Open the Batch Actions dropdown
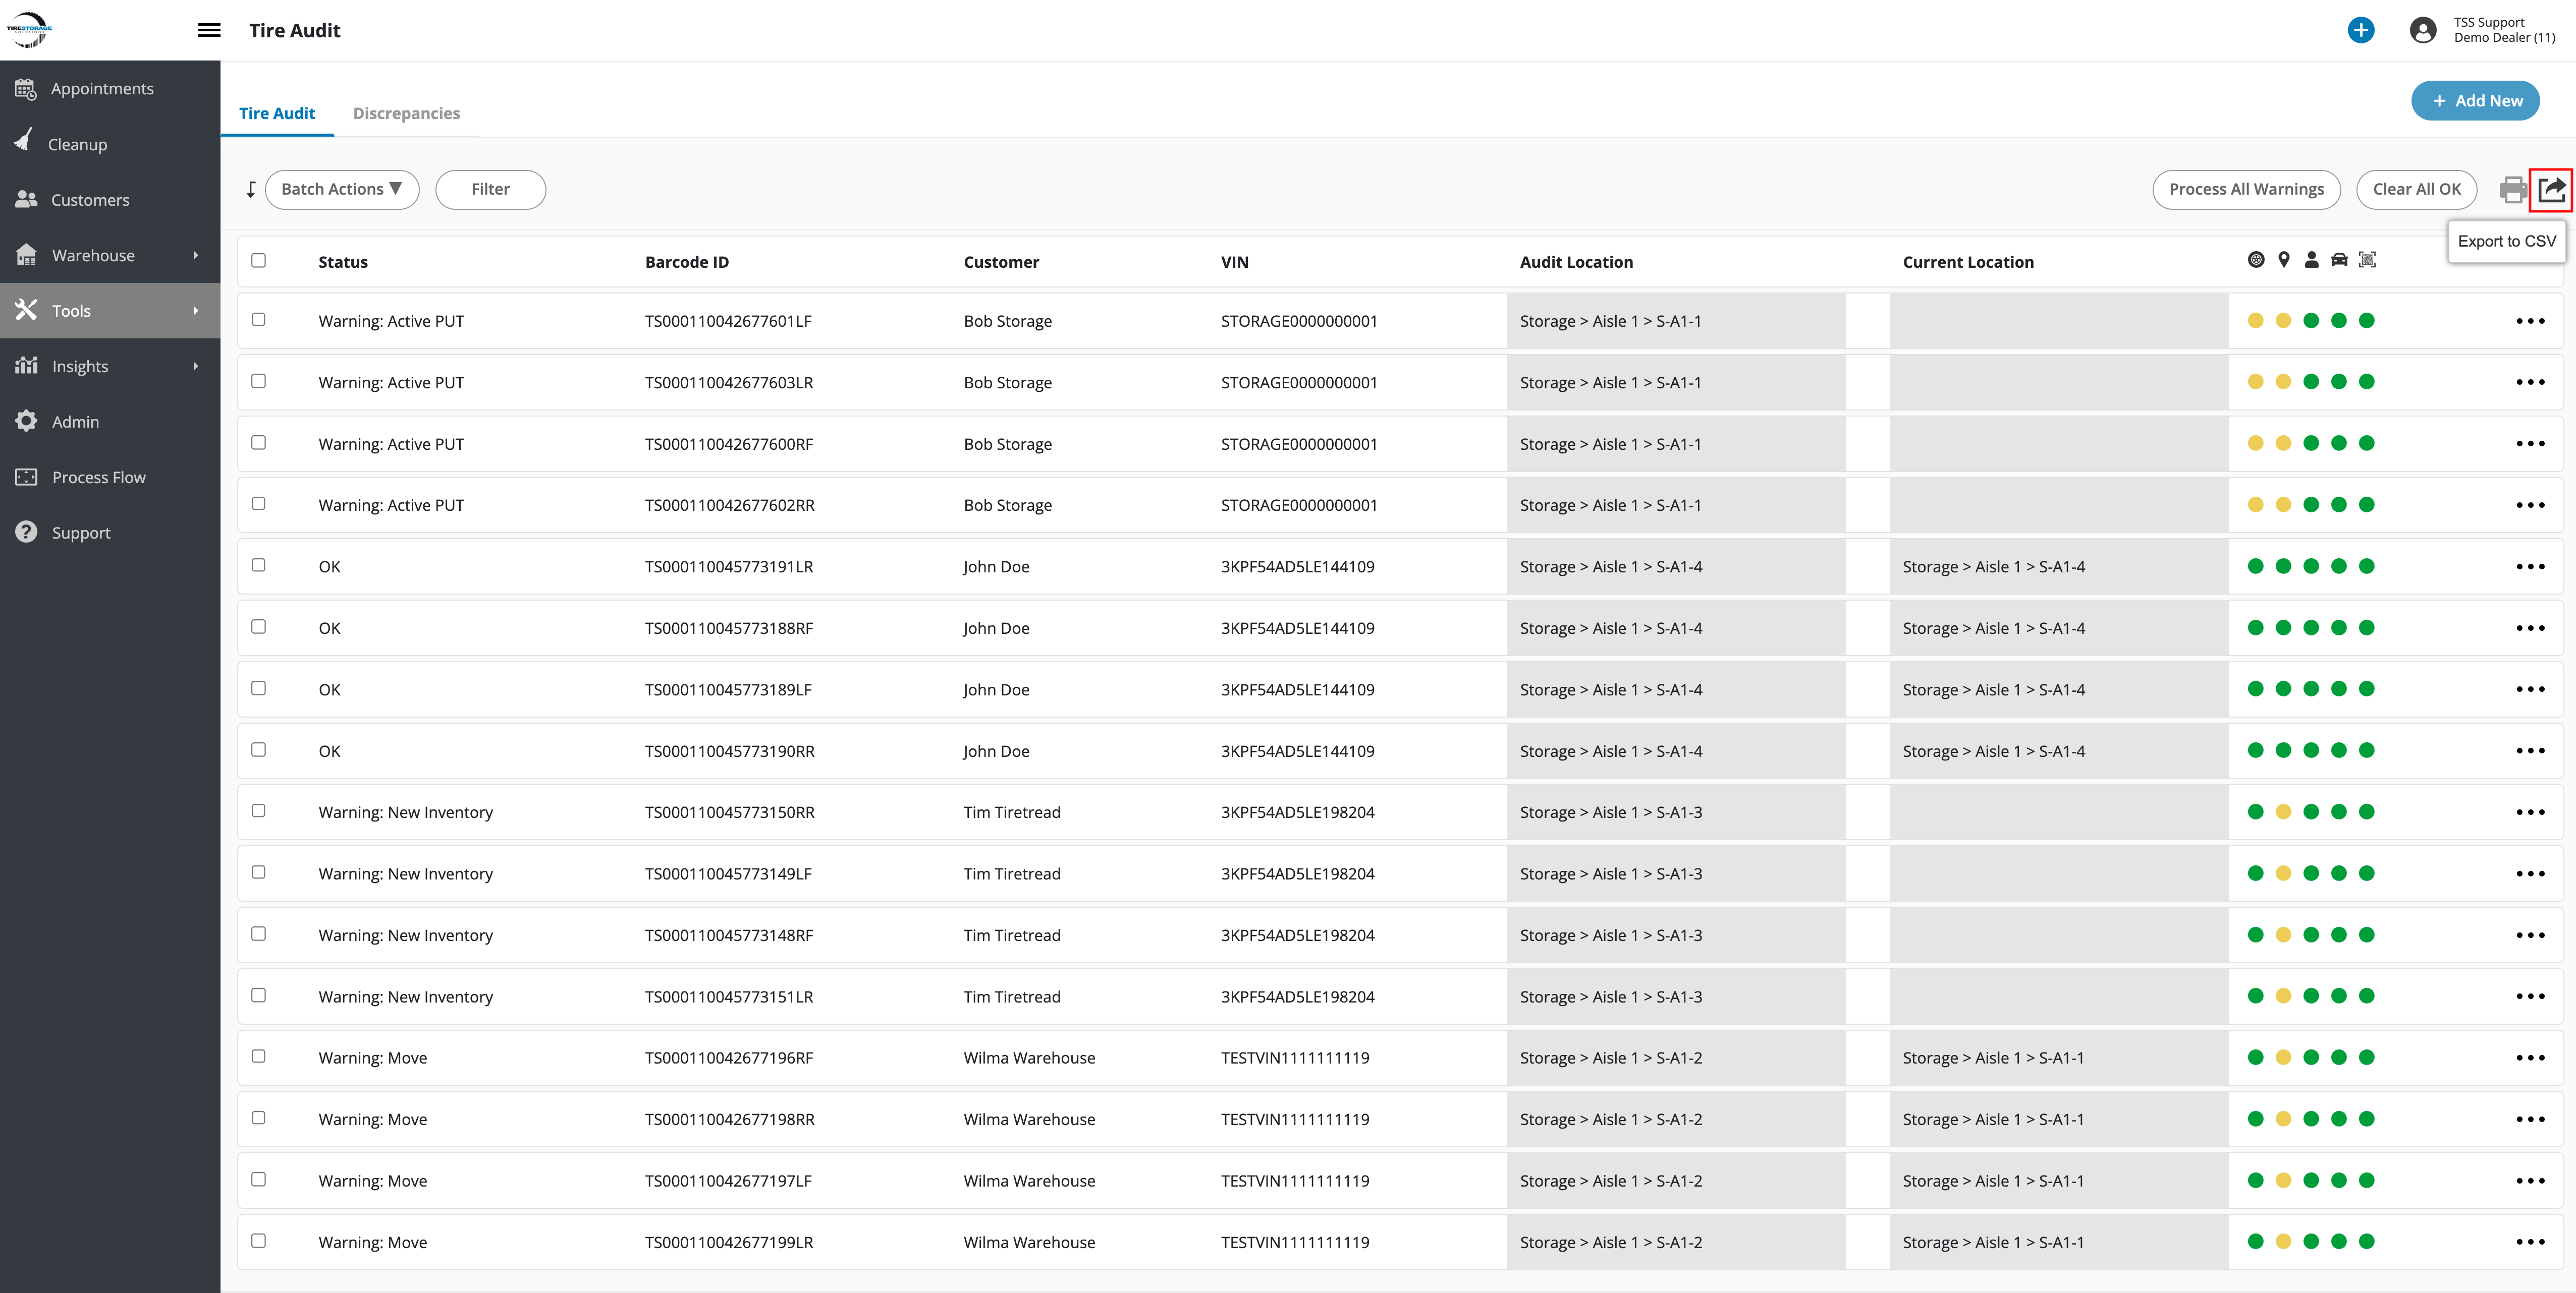2576x1293 pixels. click(342, 189)
